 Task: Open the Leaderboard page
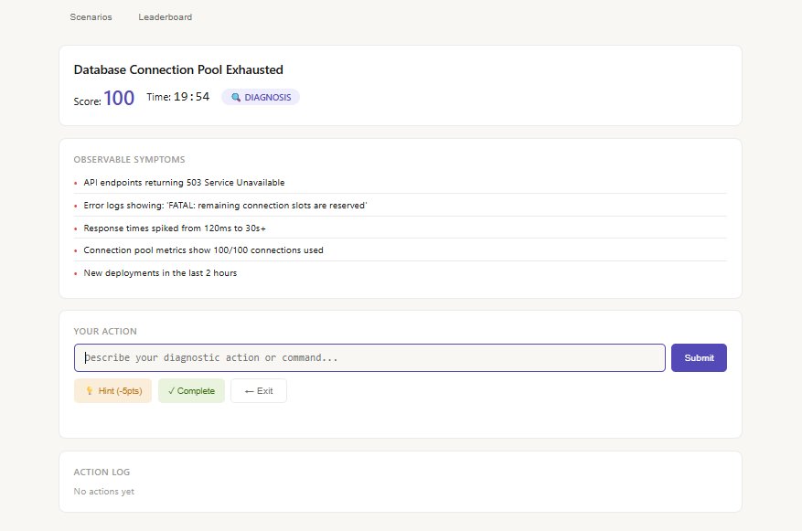pyautogui.click(x=166, y=16)
